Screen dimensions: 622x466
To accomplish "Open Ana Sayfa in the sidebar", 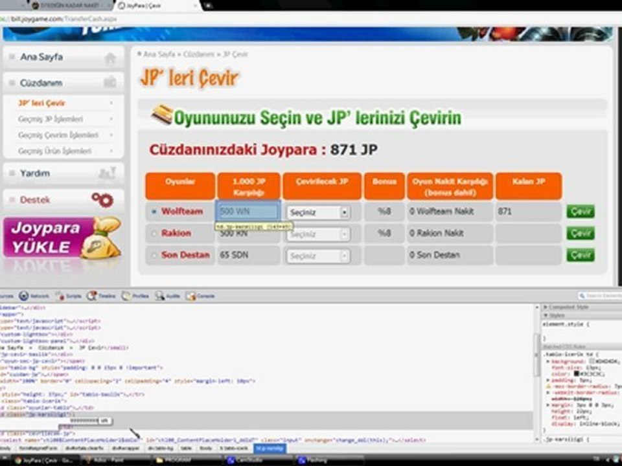I will click(x=63, y=58).
